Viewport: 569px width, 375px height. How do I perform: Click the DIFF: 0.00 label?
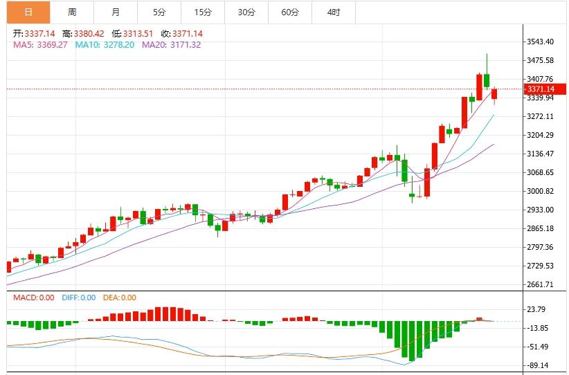click(x=78, y=298)
